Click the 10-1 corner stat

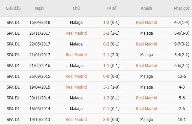tap(182, 119)
